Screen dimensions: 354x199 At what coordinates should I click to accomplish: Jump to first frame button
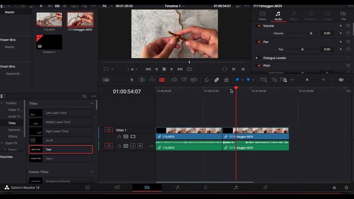click(148, 69)
